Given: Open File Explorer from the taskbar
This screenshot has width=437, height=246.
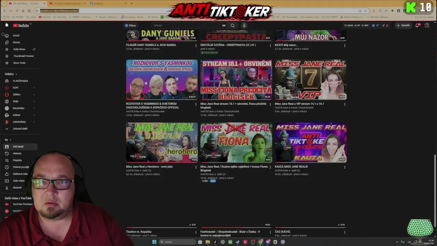Looking at the screenshot, I should 208,242.
